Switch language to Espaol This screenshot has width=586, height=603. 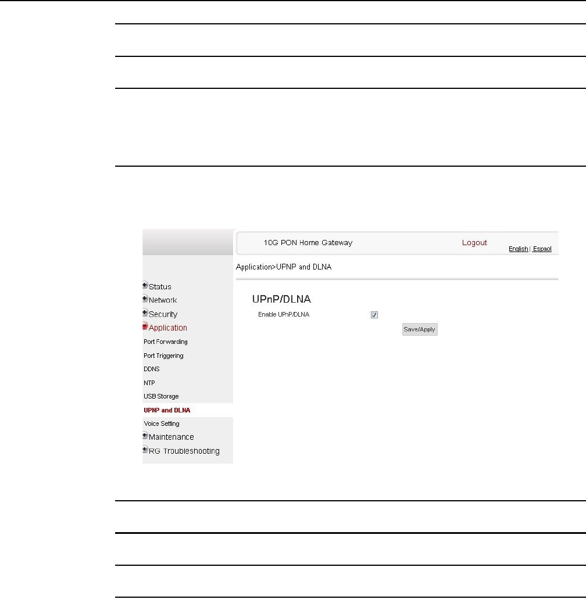[542, 249]
